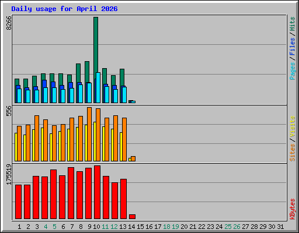Select green weekend day 18 label
This screenshot has width=299, height=233.
(x=166, y=227)
